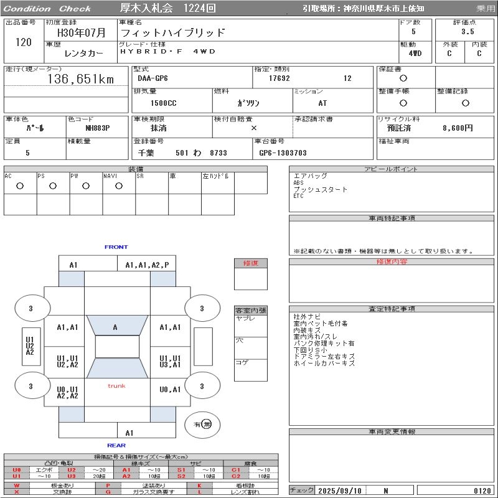Click the trunk label on car diagram
The image size is (498, 498).
(x=116, y=386)
